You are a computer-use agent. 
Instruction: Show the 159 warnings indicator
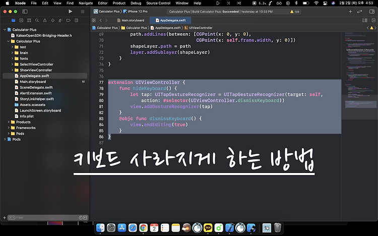[295, 12]
